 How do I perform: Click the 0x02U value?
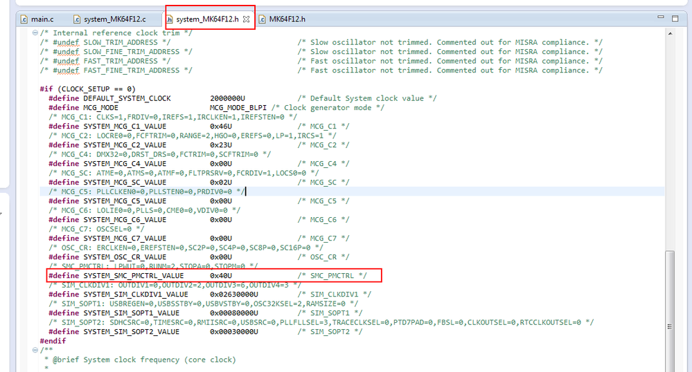pos(221,182)
